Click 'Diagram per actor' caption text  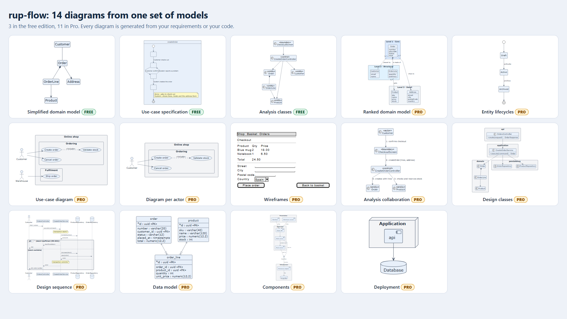click(165, 200)
